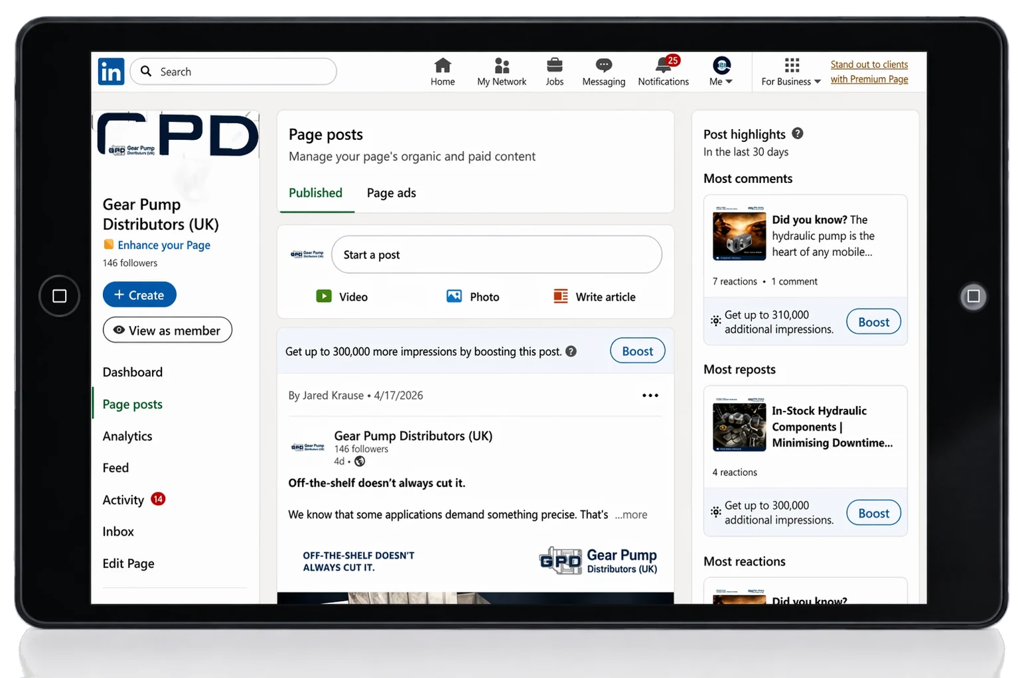Click the Create button
The height and width of the screenshot is (678, 1020).
coord(139,295)
